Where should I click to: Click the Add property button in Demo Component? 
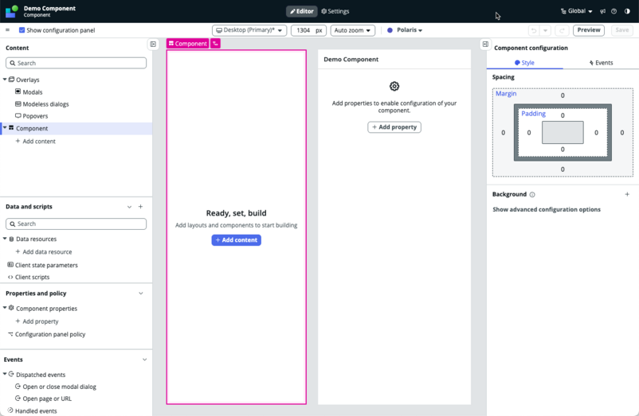394,127
